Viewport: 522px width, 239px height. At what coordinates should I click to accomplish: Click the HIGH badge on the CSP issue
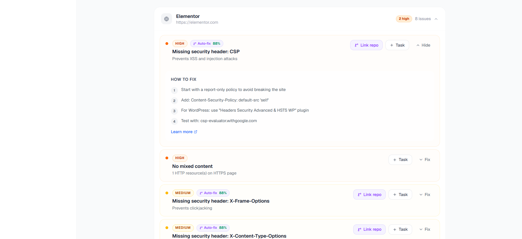pyautogui.click(x=180, y=44)
